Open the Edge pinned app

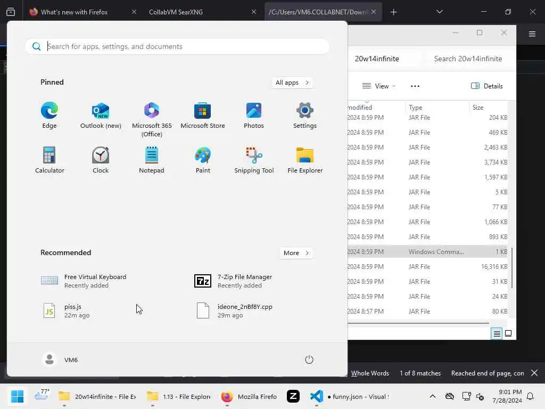49,116
